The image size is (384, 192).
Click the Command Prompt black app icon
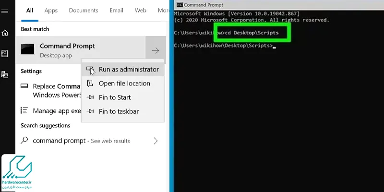27,49
